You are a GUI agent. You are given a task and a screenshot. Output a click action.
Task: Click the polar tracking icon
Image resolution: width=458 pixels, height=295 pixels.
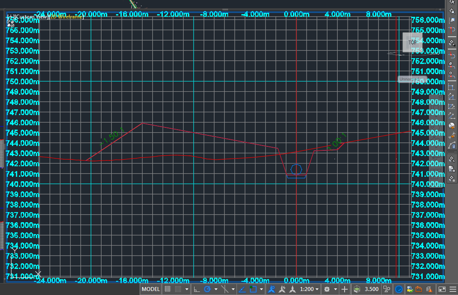[x=207, y=289]
